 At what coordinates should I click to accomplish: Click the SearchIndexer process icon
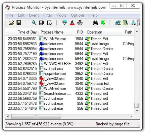coord(41,93)
